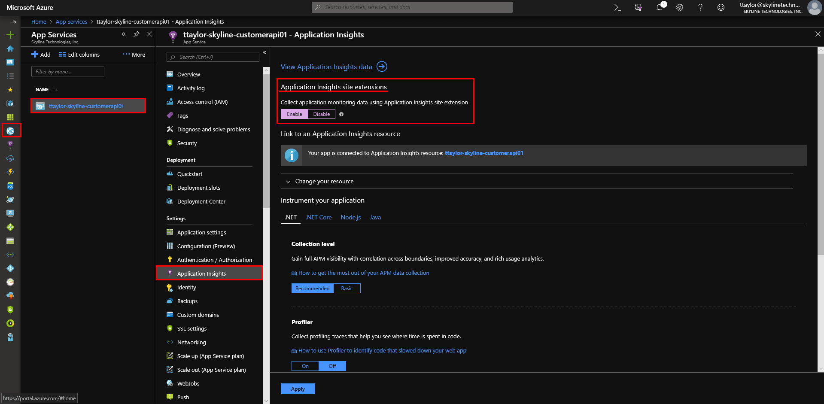This screenshot has height=404, width=824.
Task: Open Security Center shield icon in sidebar
Action: (x=10, y=310)
